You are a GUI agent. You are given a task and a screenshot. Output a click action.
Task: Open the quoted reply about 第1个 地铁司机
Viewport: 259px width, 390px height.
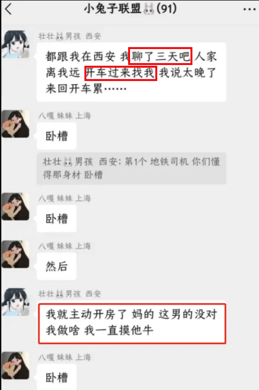point(131,168)
